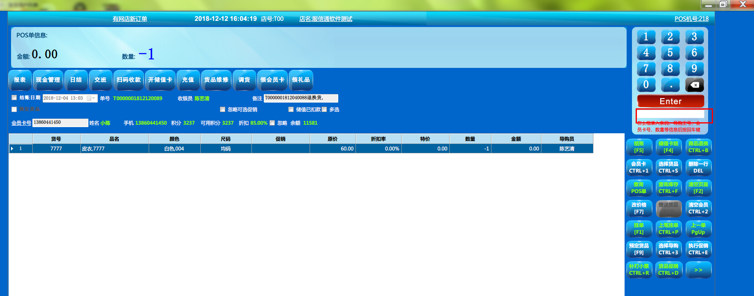
Task: Click the >> more functions button
Action: point(698,270)
